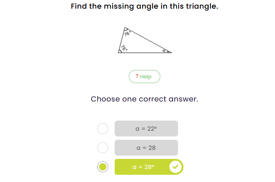The width and height of the screenshot is (275, 182).
Task: Click the 'Choose one correct answer.' text
Action: 144,99
